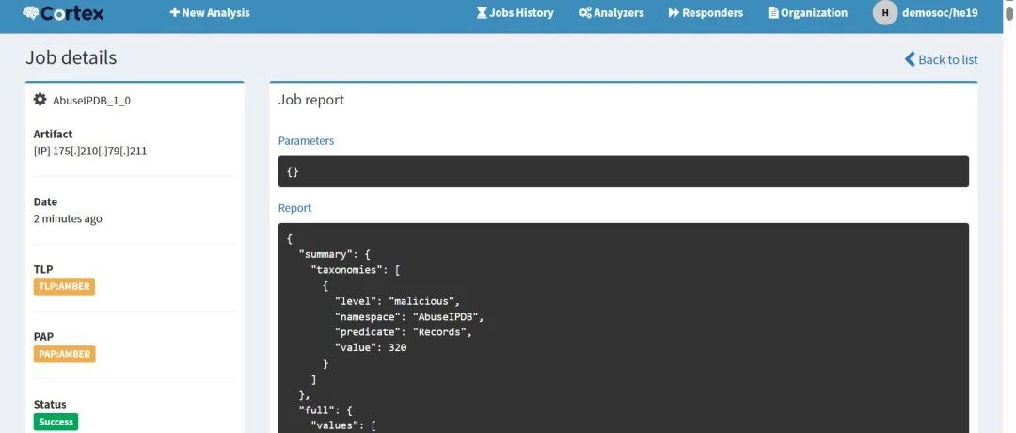
Task: Click the double-arrow icon of Responders
Action: (674, 13)
